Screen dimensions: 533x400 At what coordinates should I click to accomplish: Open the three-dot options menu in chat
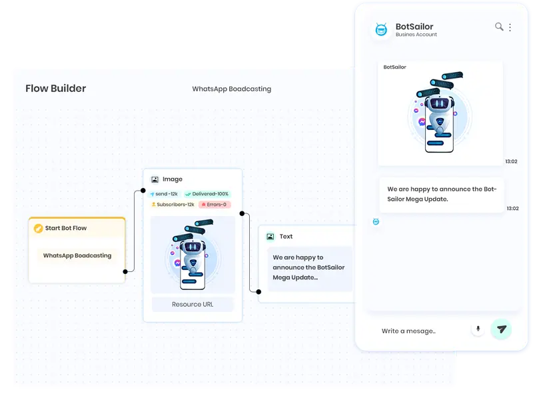click(510, 27)
